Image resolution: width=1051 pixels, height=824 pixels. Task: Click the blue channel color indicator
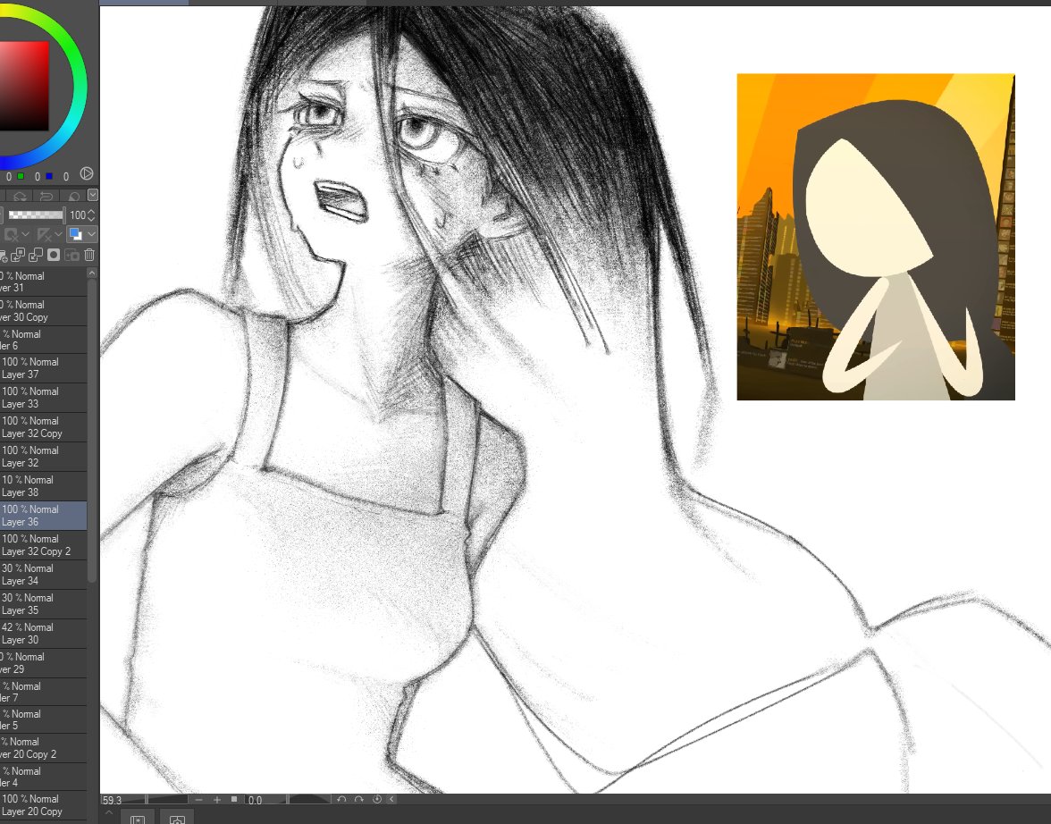tap(49, 176)
